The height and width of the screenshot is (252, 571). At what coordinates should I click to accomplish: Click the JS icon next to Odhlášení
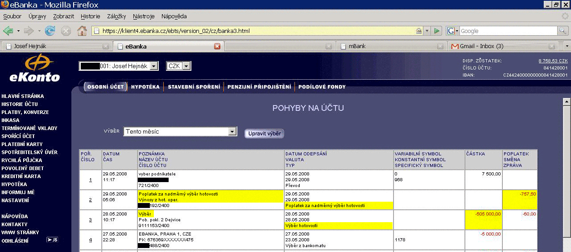coord(52,240)
